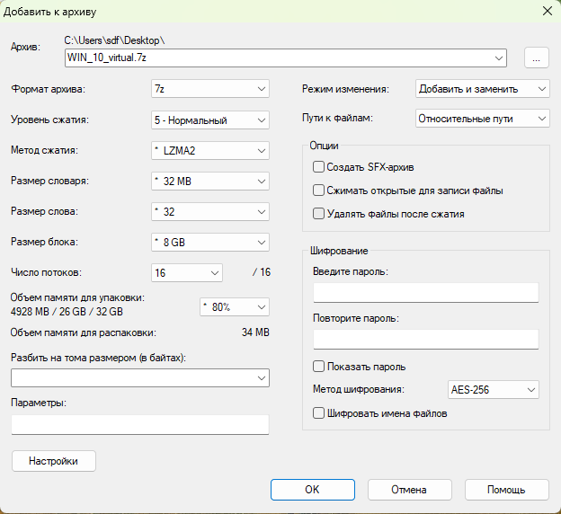Viewport: 561px width, 514px height.
Task: Expand the 80% memory usage dropdown
Action: (x=234, y=307)
